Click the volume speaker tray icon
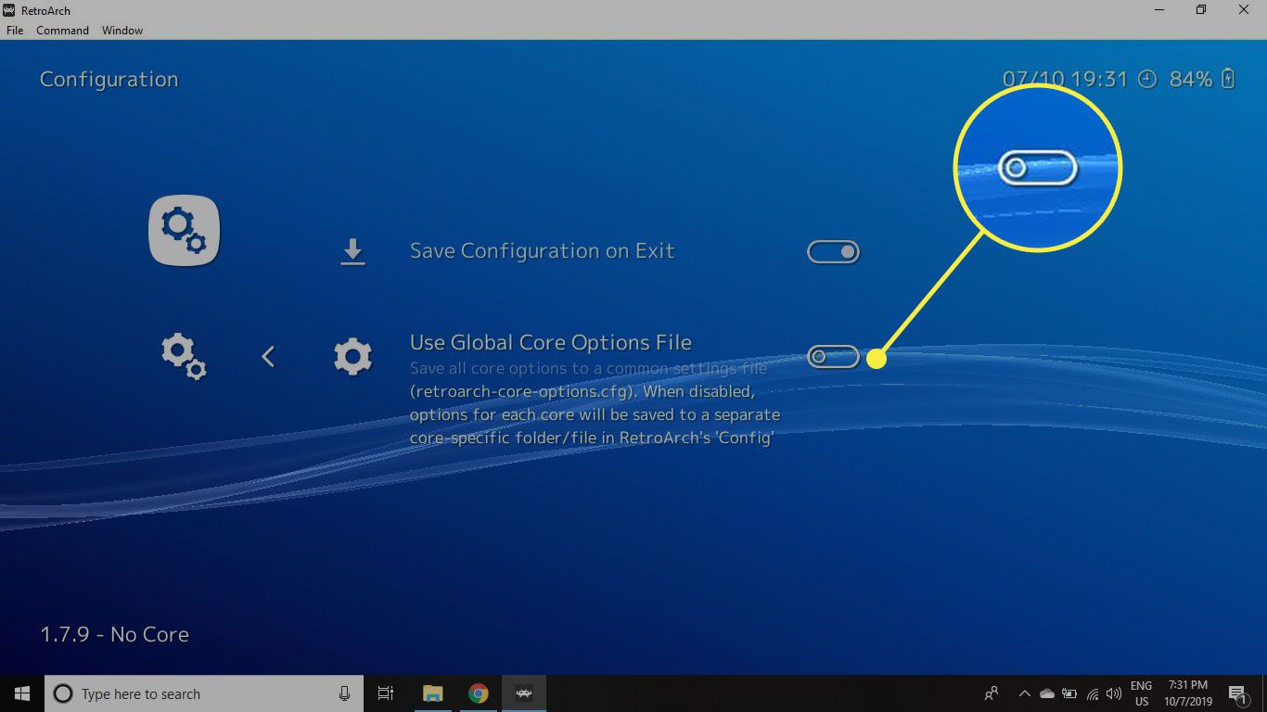This screenshot has width=1267, height=712. click(x=1114, y=693)
